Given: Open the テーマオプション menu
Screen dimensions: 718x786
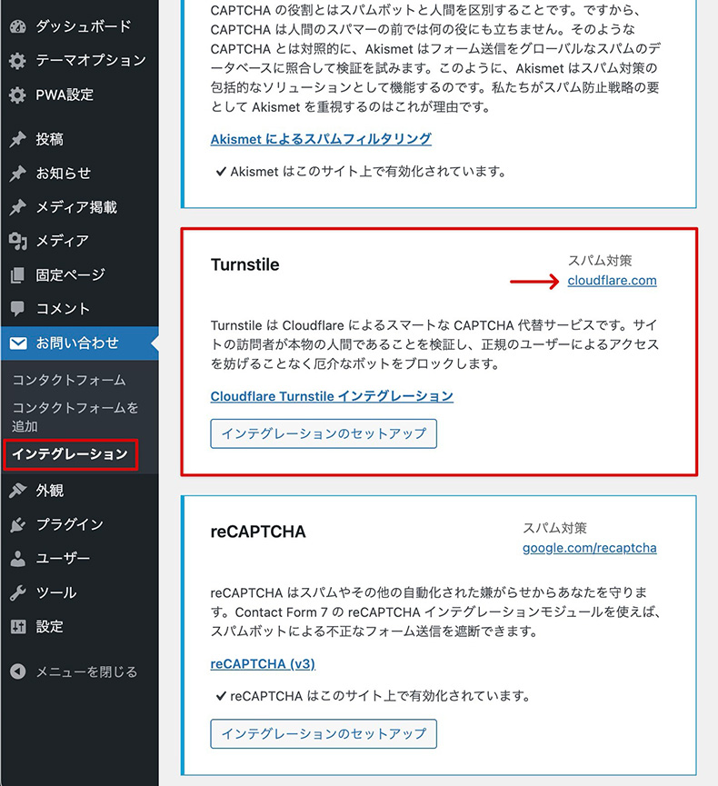Looking at the screenshot, I should [x=91, y=60].
